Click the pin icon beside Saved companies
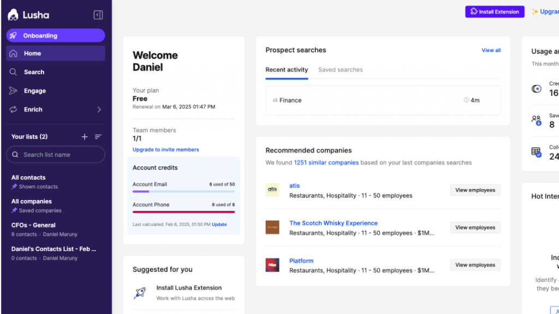The image size is (559, 314). click(14, 210)
